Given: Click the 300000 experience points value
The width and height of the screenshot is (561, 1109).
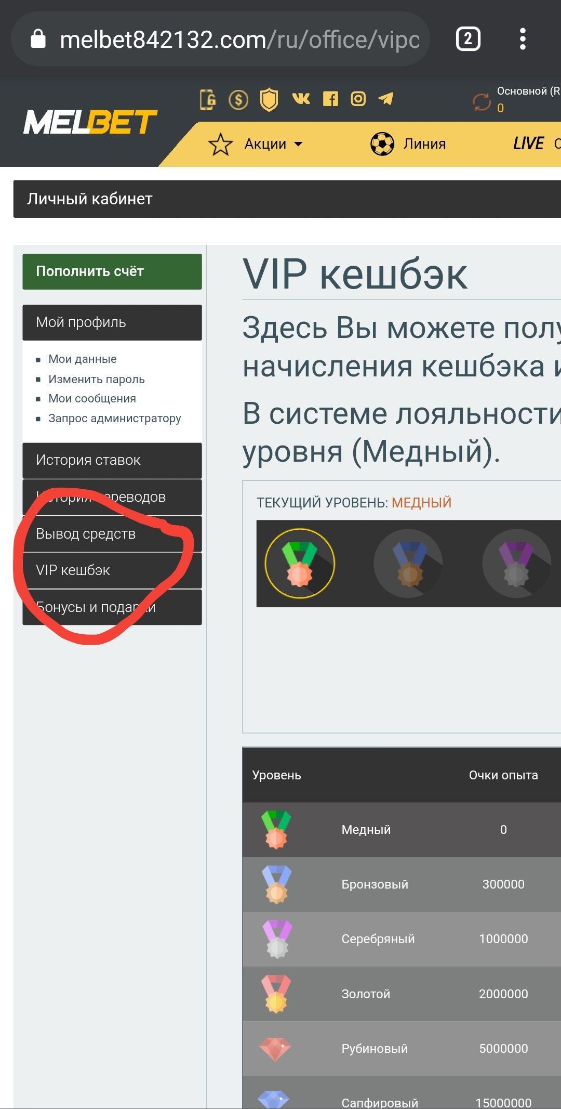Looking at the screenshot, I should (503, 884).
